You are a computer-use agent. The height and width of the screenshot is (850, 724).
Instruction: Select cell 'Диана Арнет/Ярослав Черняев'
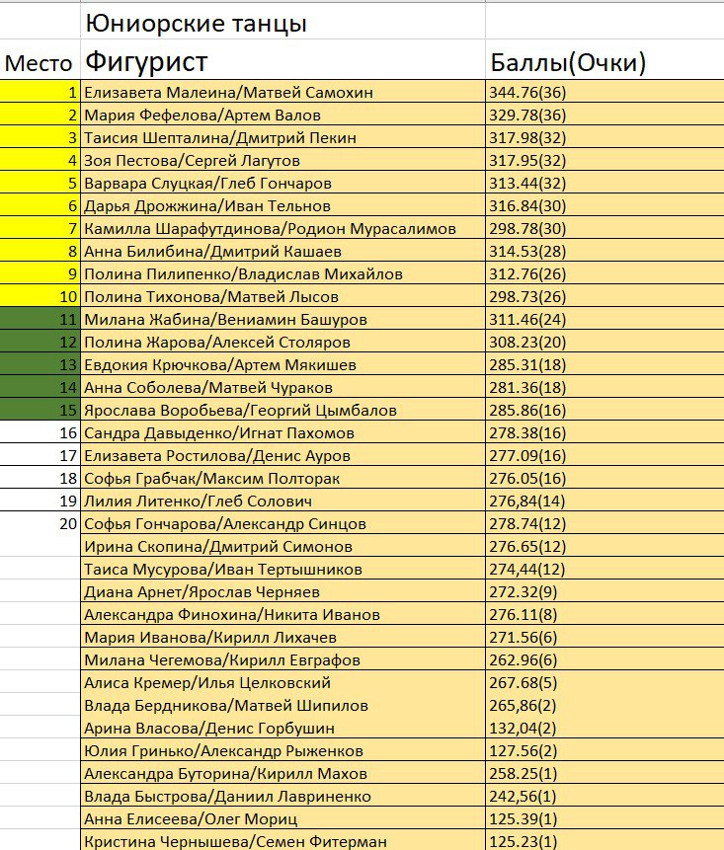click(282, 592)
